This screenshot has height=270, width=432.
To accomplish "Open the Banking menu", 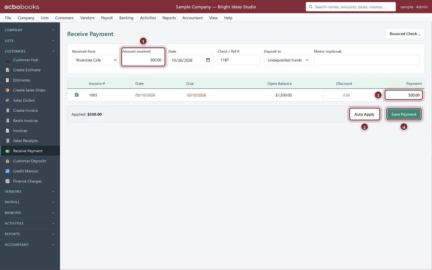I will point(126,18).
